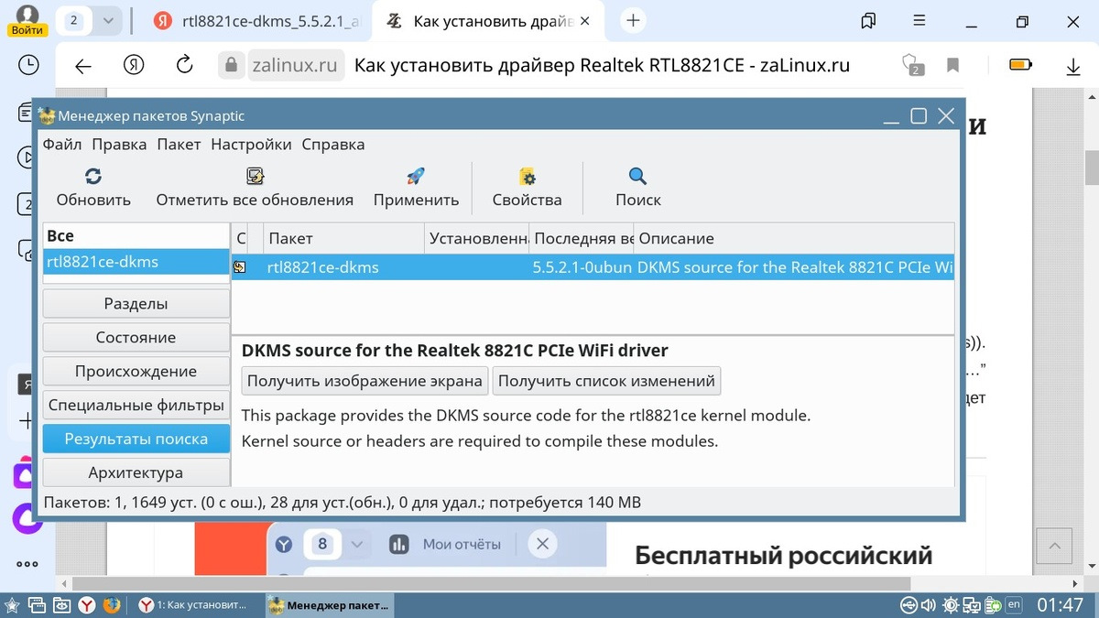This screenshot has width=1099, height=618.
Task: Bookmark the zalinux.ru page in address bar
Action: 952,65
